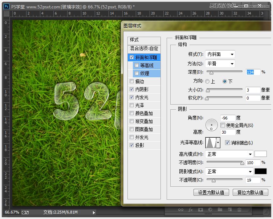Viewport: 273px width, 219px height.
Task: Click the new adjustment layer icon
Action: [x=210, y=210]
